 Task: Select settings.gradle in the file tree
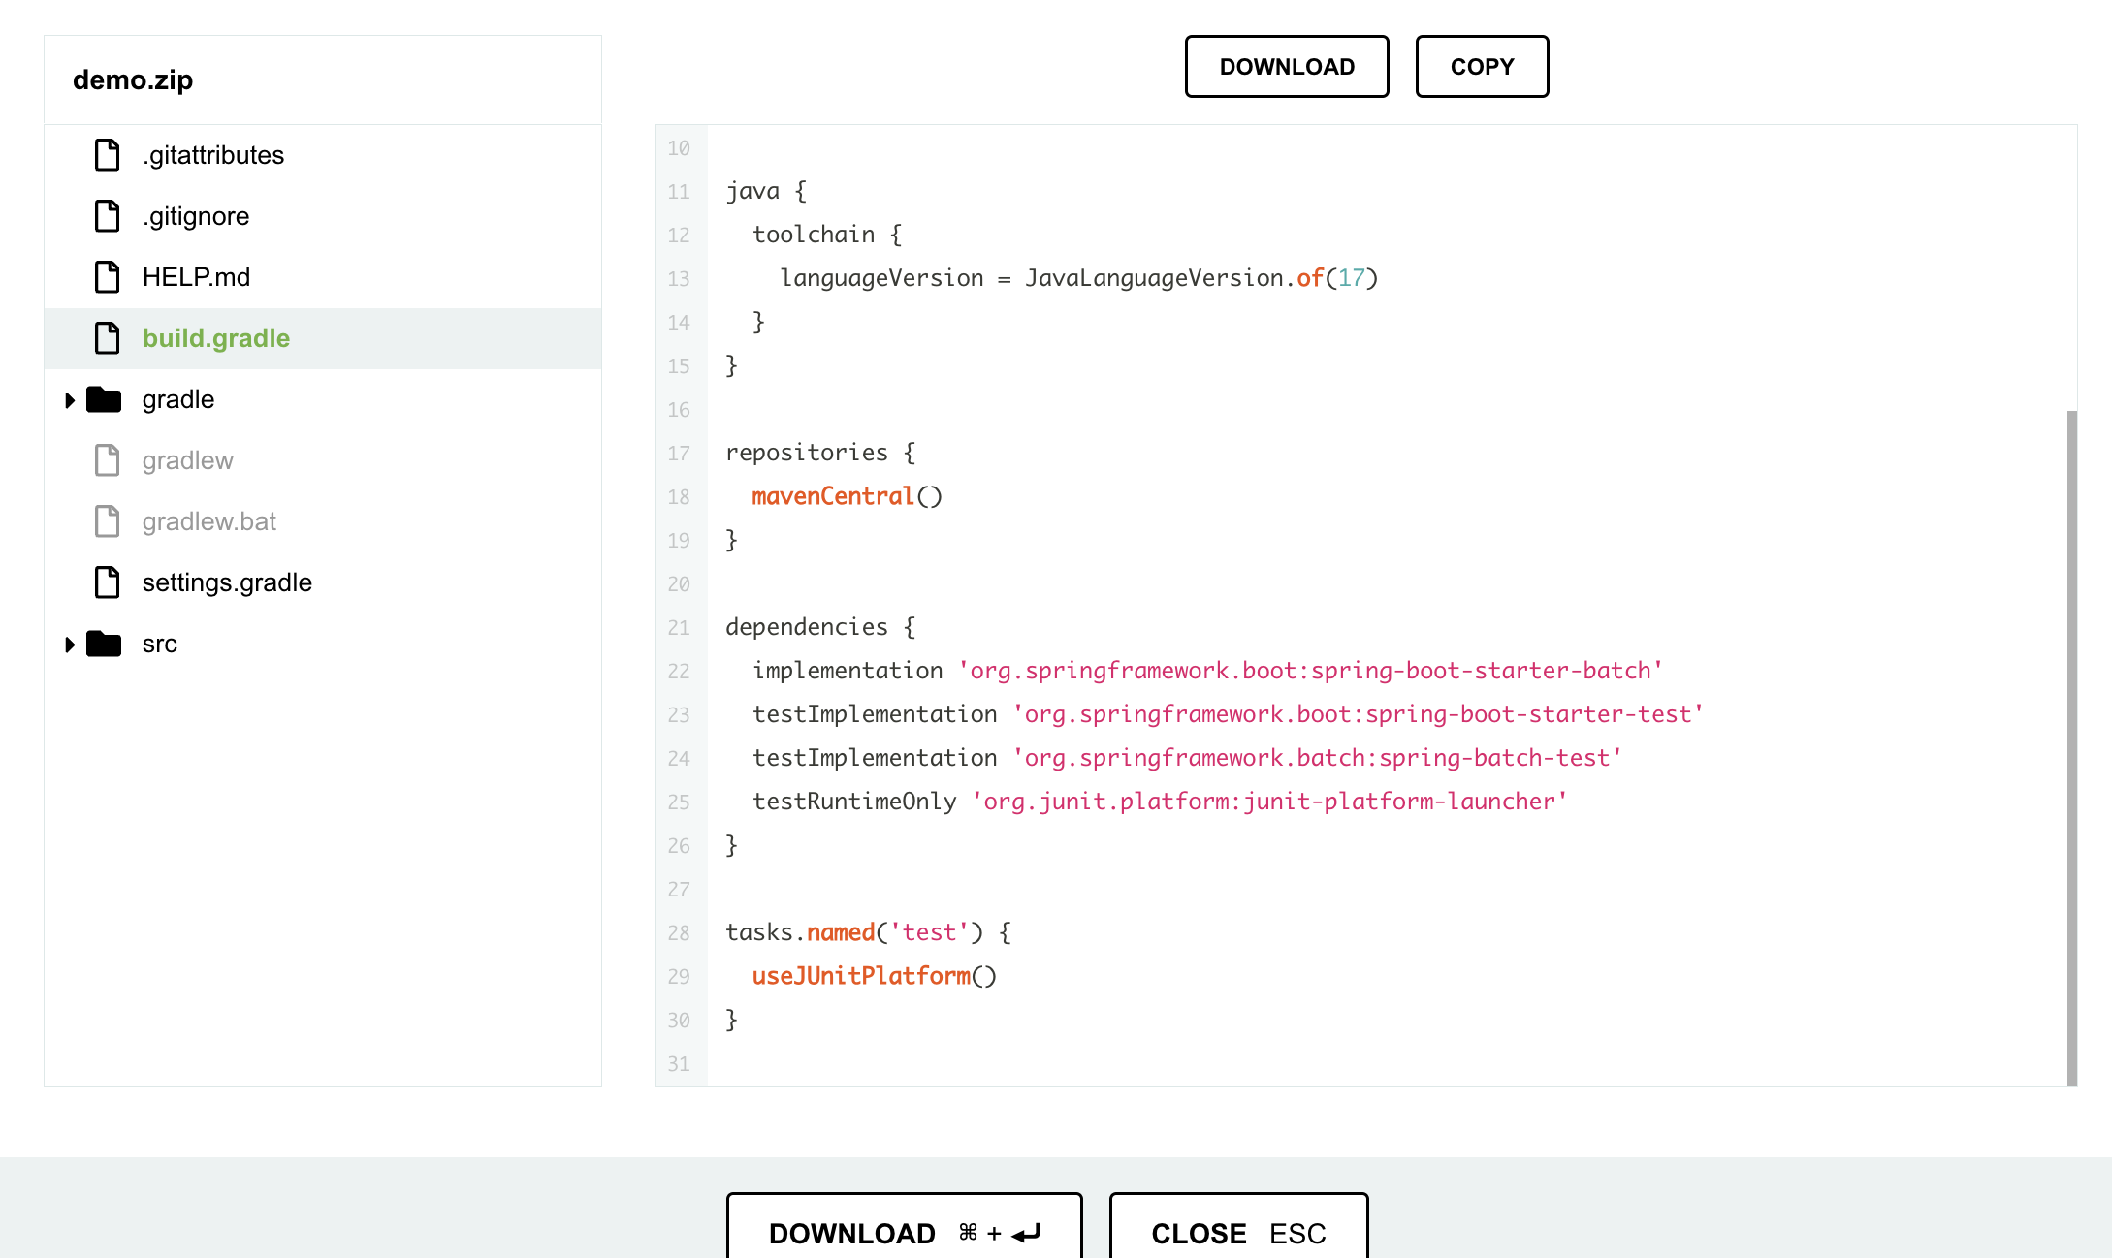227,582
